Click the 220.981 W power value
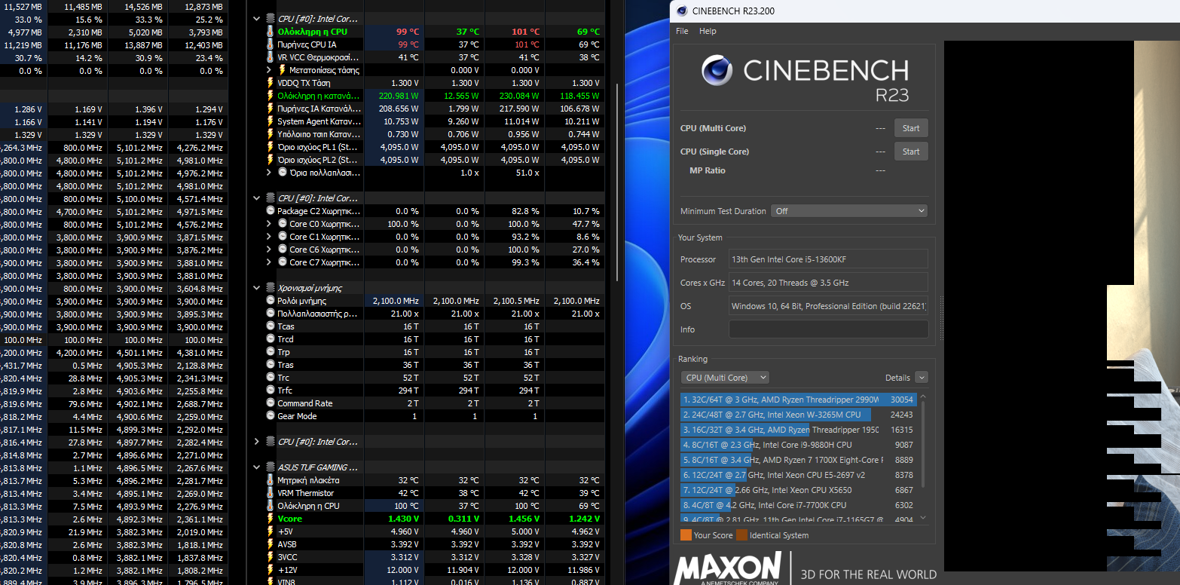Viewport: 1180px width, 585px height. tap(399, 96)
